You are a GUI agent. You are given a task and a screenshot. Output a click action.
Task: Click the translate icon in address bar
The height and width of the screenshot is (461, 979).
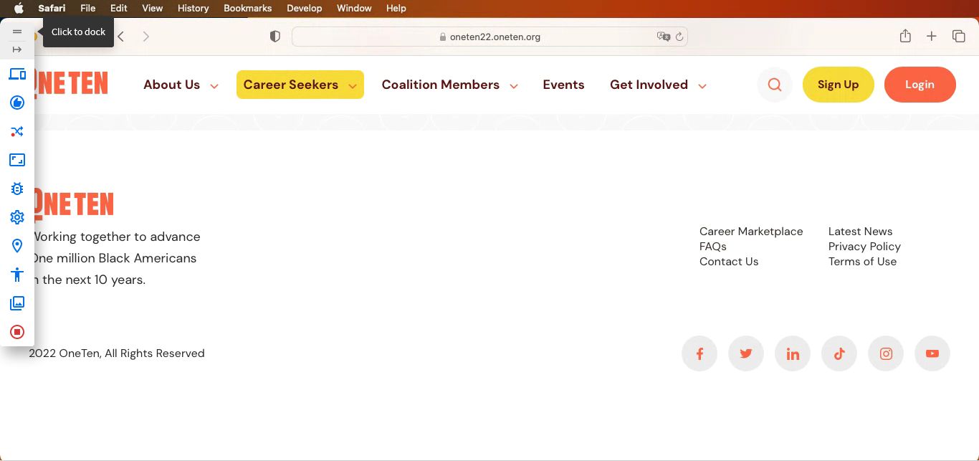click(x=664, y=37)
